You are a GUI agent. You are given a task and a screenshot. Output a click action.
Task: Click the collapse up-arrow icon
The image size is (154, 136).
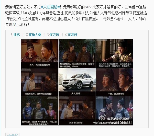(12, 35)
